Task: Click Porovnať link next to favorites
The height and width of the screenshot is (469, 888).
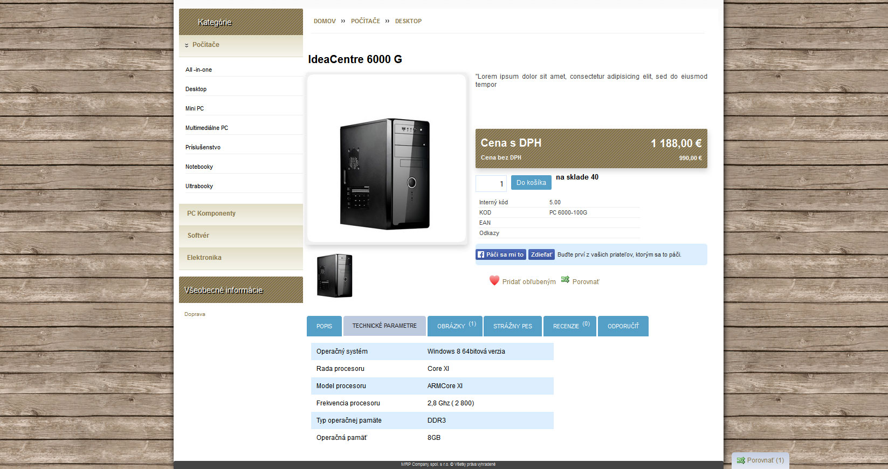Action: coord(586,282)
